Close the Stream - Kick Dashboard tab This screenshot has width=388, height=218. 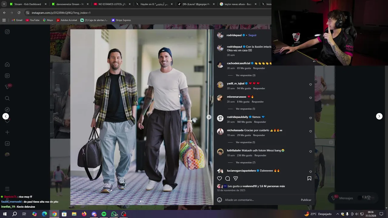(x=46, y=4)
